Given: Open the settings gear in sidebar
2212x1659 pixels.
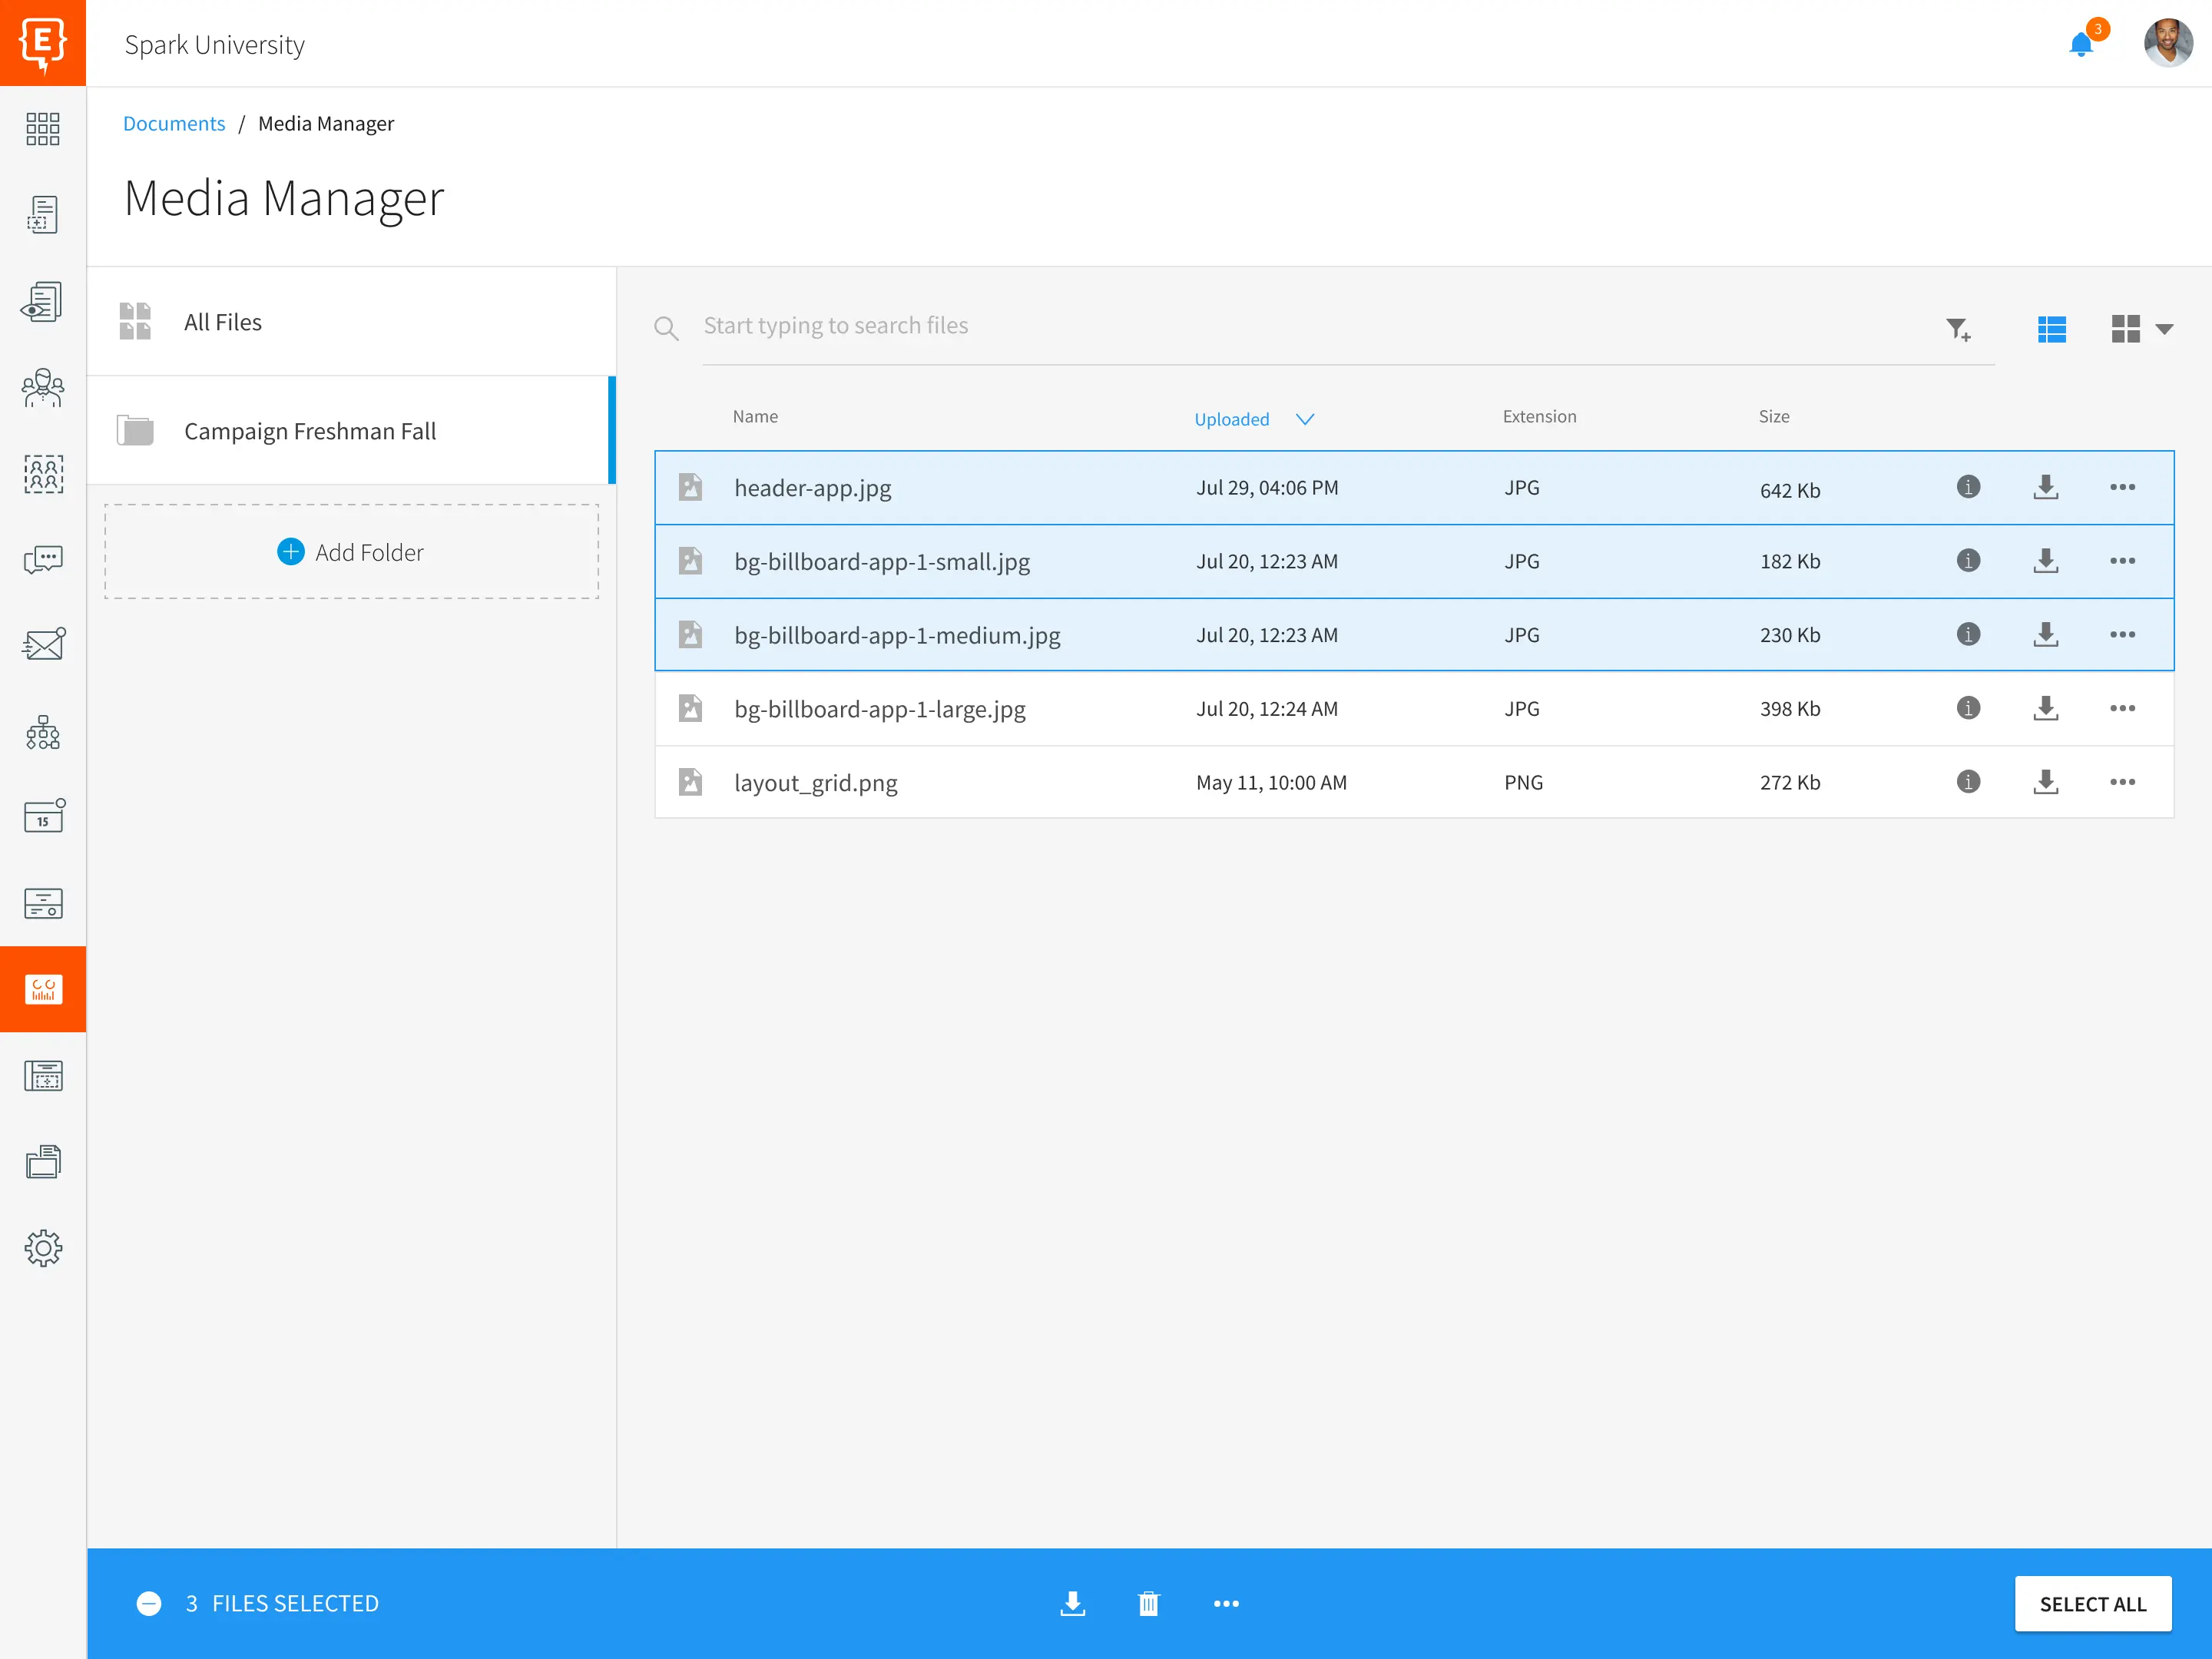Looking at the screenshot, I should [x=43, y=1248].
